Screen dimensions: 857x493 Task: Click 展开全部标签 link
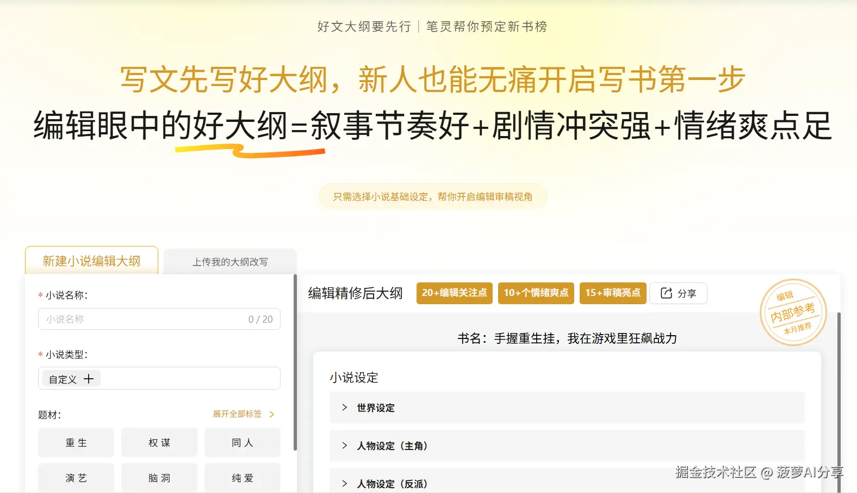(x=237, y=414)
